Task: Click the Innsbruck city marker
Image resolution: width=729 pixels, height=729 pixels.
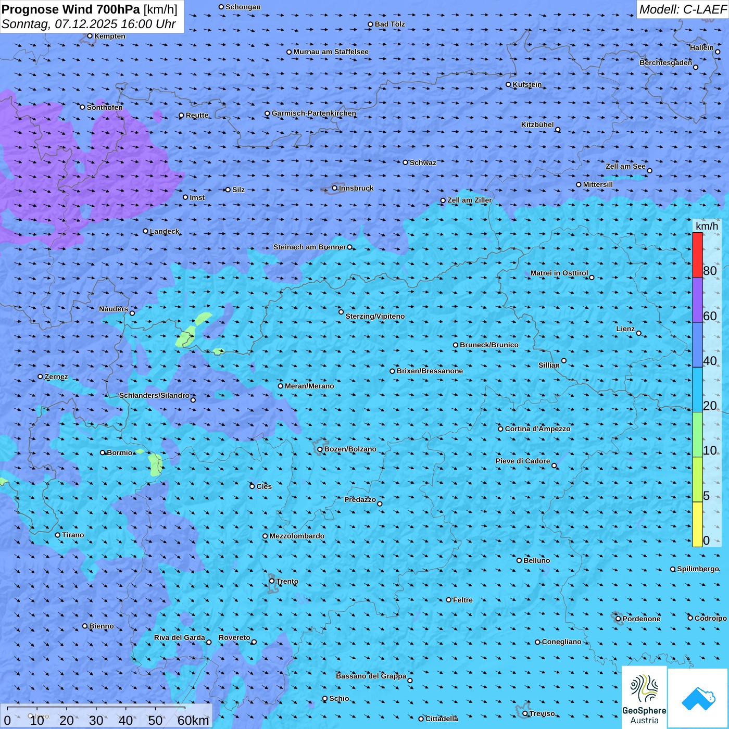Action: pos(335,188)
